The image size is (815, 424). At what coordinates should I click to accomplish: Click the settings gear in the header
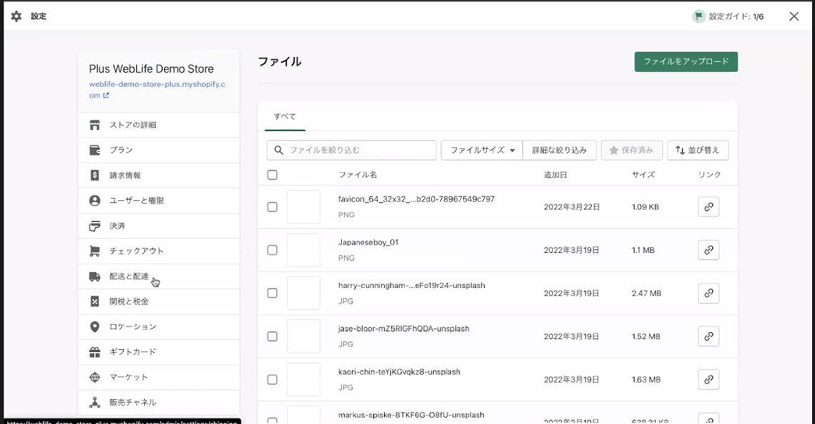(x=16, y=16)
